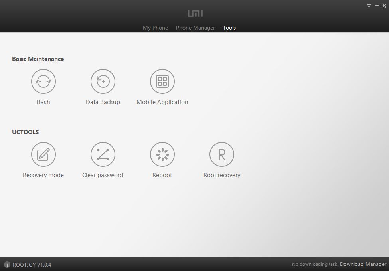Enter Recovery mode

pyautogui.click(x=43, y=154)
